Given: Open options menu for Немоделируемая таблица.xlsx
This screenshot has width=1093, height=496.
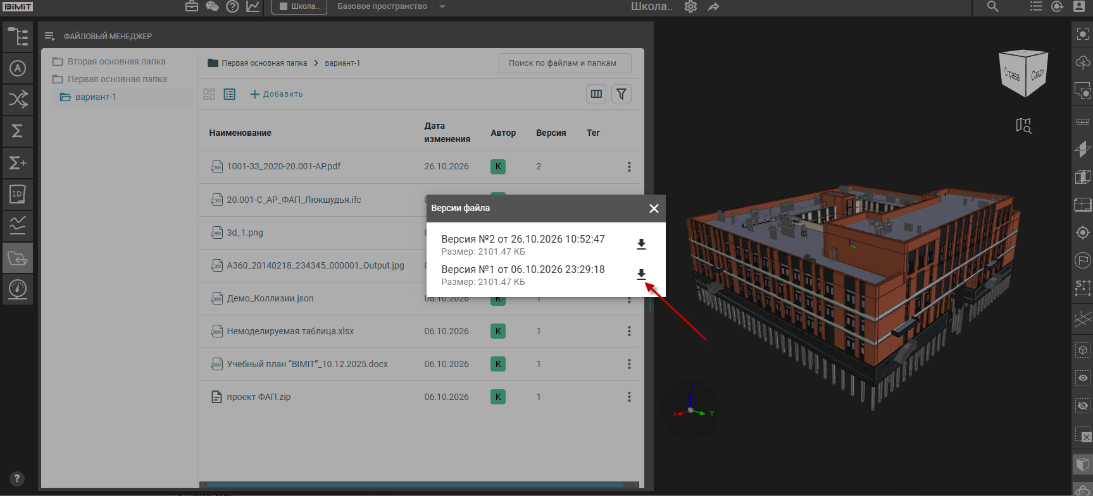Looking at the screenshot, I should [629, 331].
